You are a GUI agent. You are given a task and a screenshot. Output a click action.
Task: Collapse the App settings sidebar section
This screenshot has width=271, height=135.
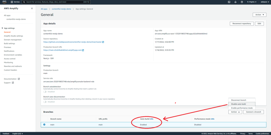pos(2,28)
